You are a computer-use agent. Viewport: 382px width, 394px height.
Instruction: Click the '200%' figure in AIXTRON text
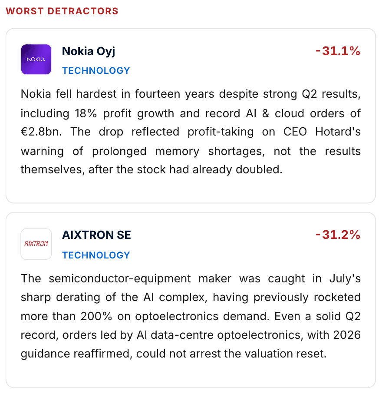96,316
